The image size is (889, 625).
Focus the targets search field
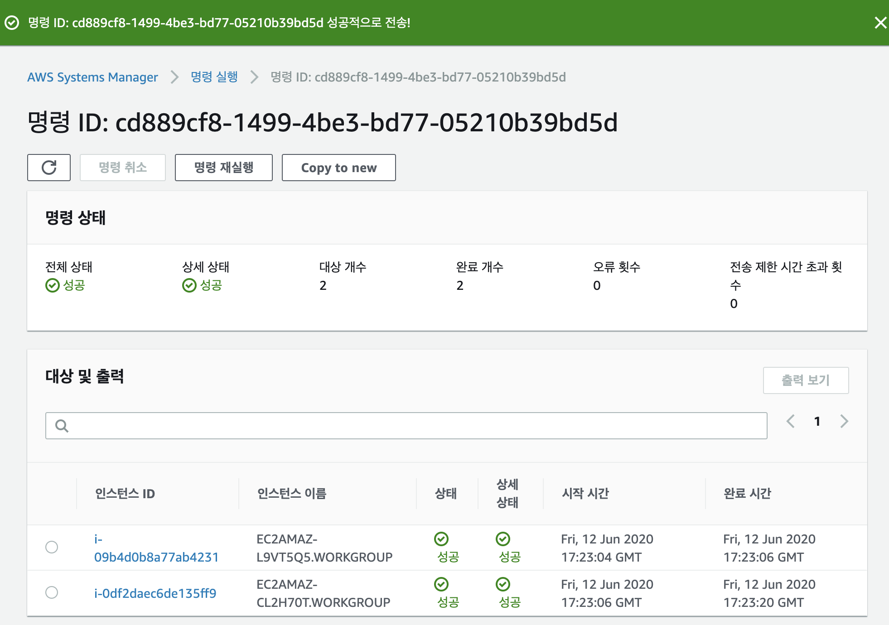(417, 426)
